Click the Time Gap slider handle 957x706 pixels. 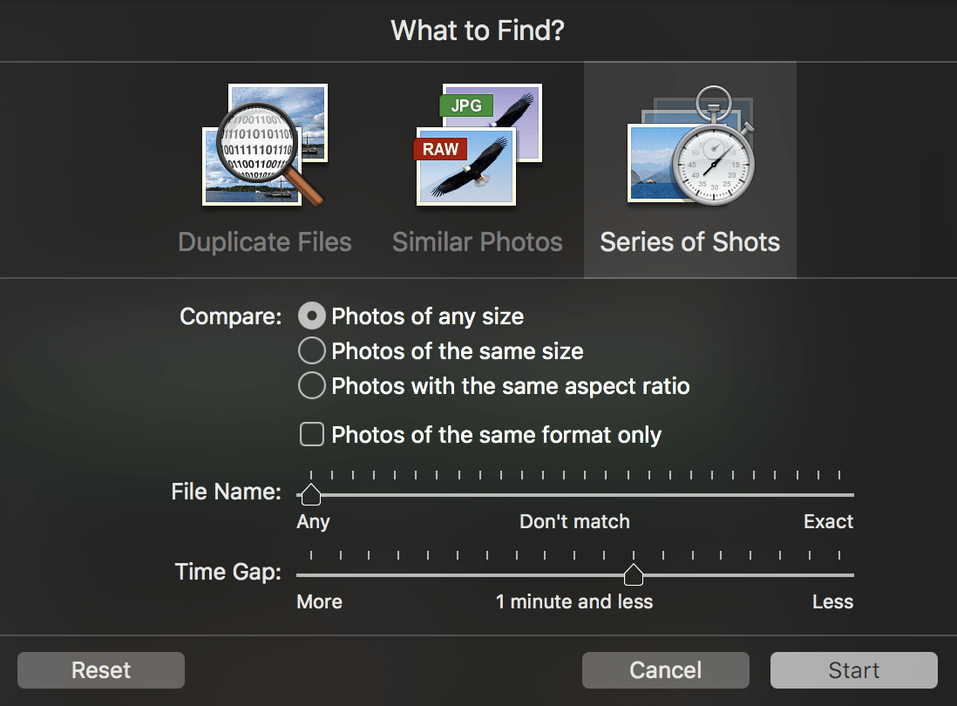tap(634, 574)
